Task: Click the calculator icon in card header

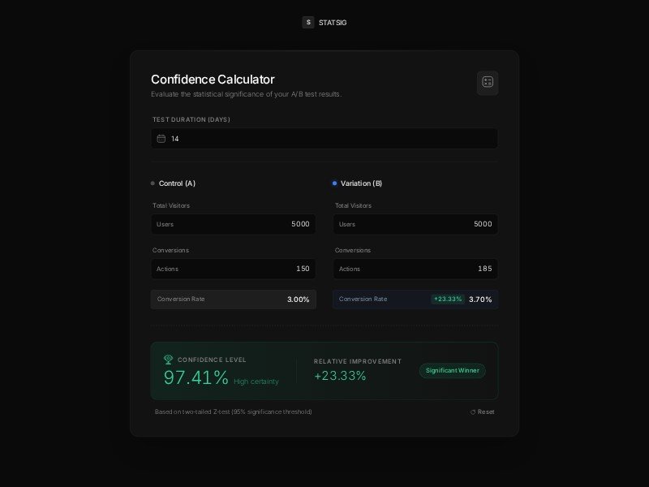Action: point(488,82)
